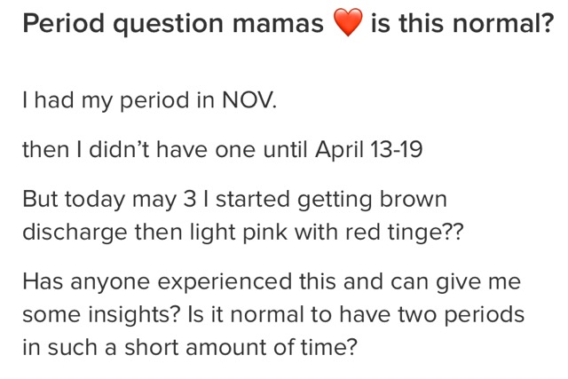Screen dimensions: 568x379
Task: Click 'Is it normal to have'
Action: point(289,314)
